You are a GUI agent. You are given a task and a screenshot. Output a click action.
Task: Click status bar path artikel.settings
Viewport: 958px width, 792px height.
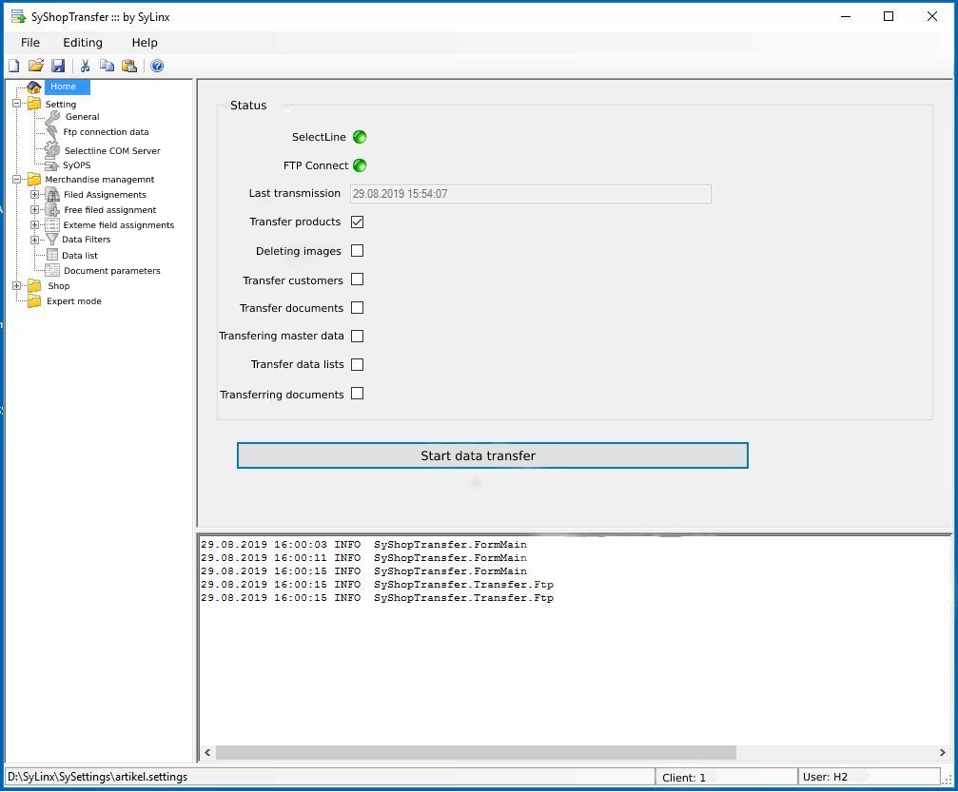[98, 777]
